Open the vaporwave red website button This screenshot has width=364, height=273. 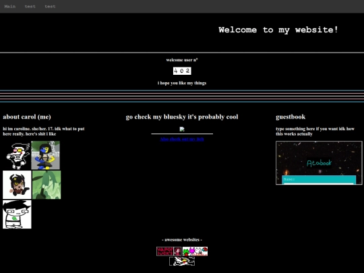click(169, 251)
